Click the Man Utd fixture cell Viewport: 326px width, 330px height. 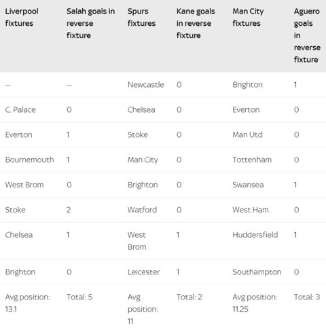coord(247,134)
